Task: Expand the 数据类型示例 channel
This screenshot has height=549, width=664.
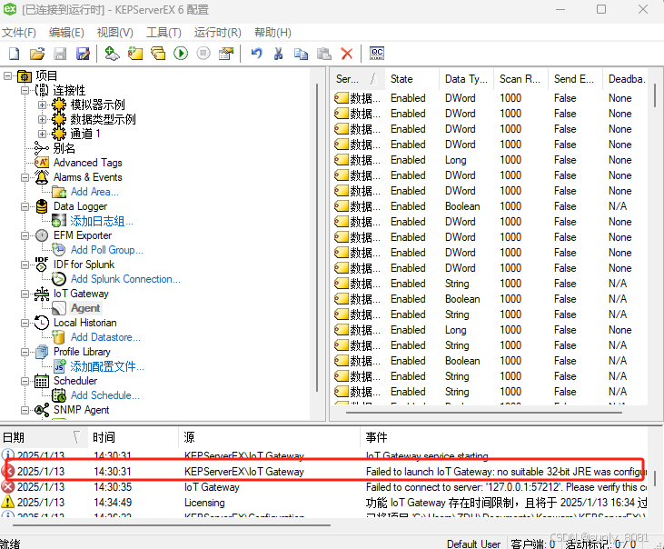Action: click(42, 119)
